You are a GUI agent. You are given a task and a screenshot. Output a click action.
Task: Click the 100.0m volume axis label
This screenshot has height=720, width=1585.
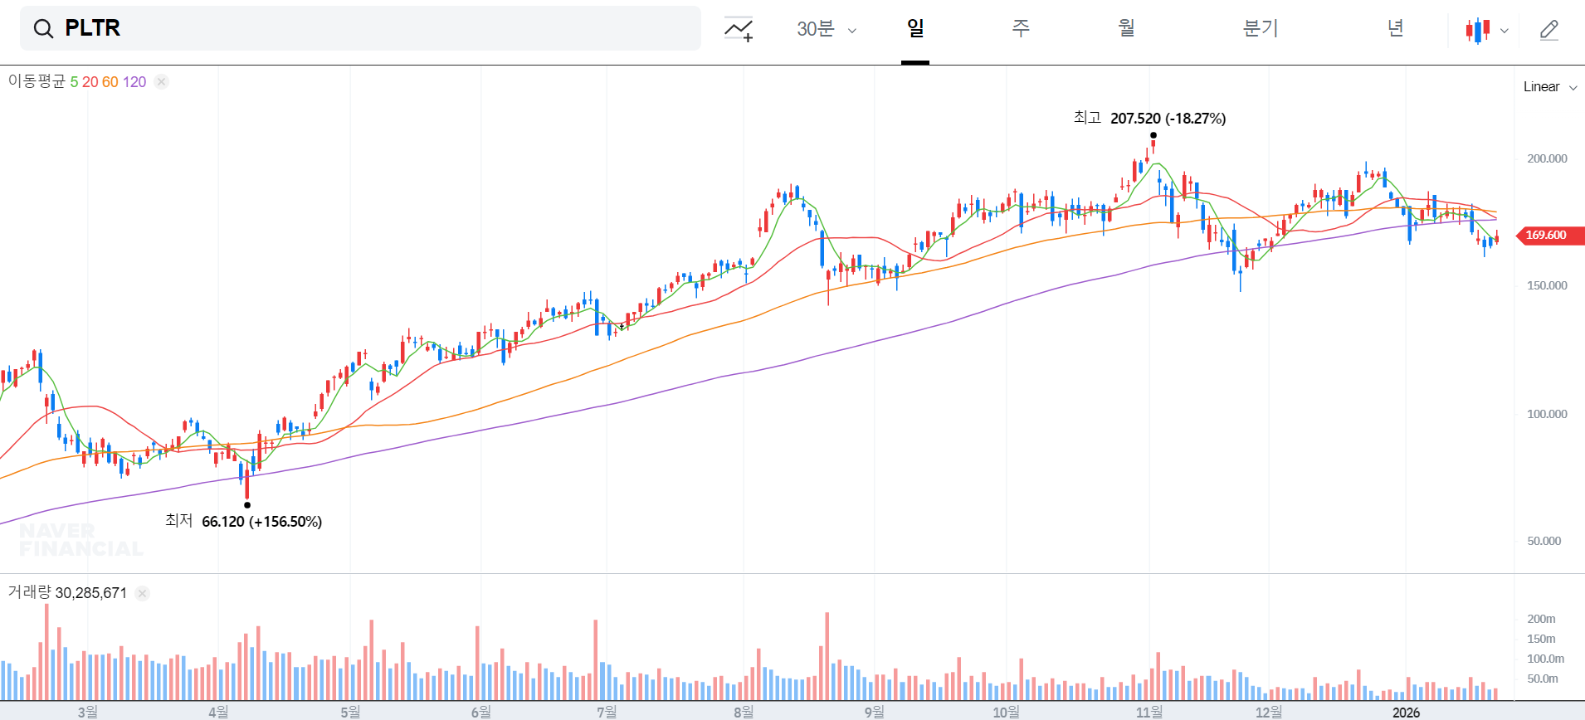tap(1545, 659)
